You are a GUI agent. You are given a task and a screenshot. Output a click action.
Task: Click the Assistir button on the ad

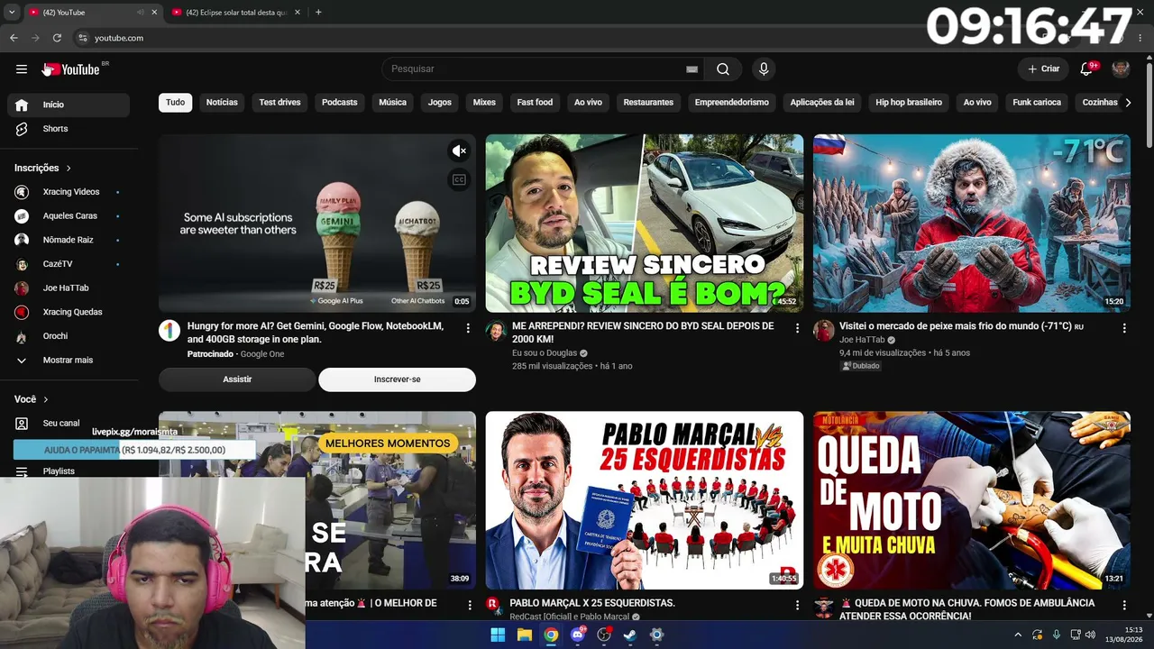237,379
